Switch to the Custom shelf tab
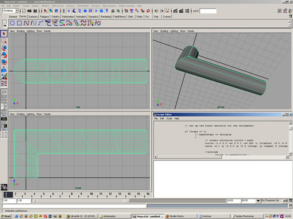The width and height of the screenshot is (293, 219). pyautogui.click(x=167, y=16)
